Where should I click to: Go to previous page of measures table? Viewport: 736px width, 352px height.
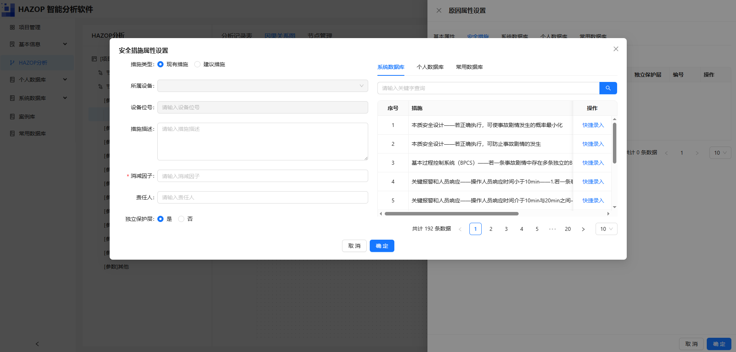click(x=460, y=229)
